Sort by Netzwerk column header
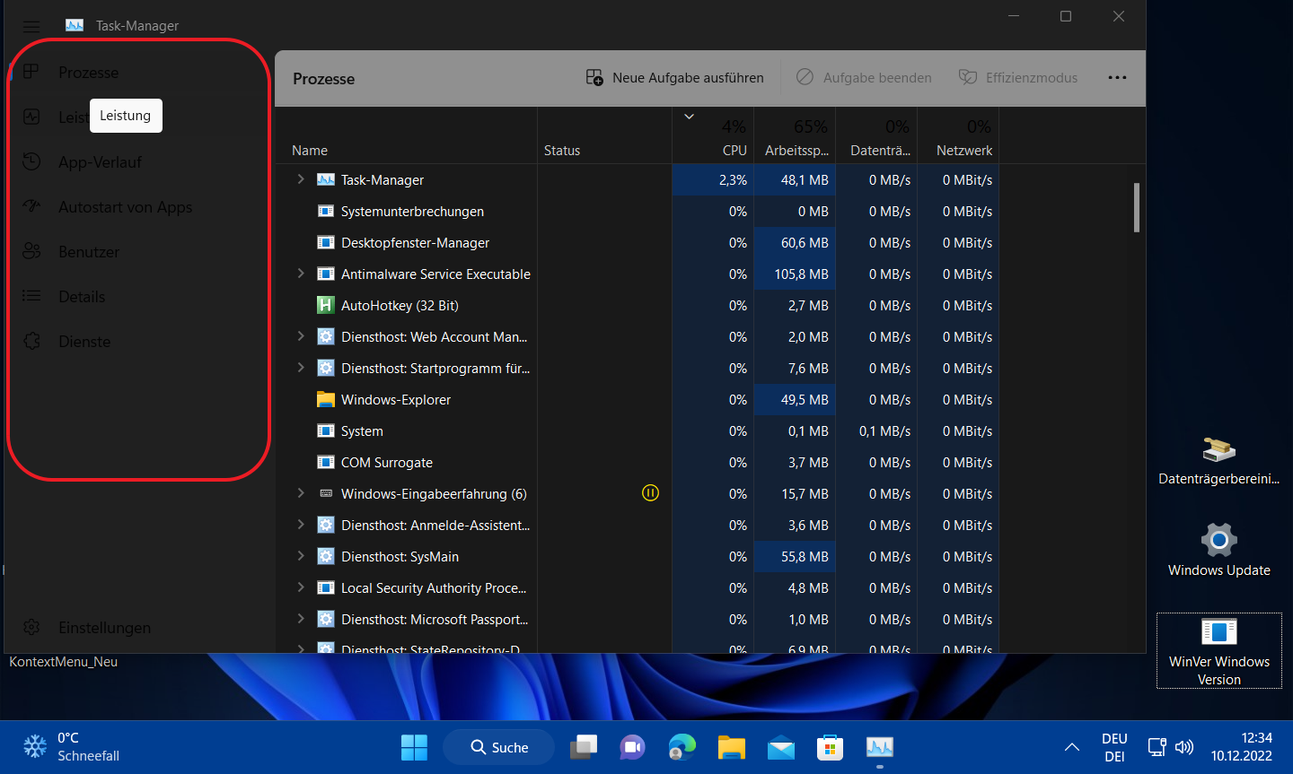Screen dimensions: 1293x774 [x=958, y=136]
